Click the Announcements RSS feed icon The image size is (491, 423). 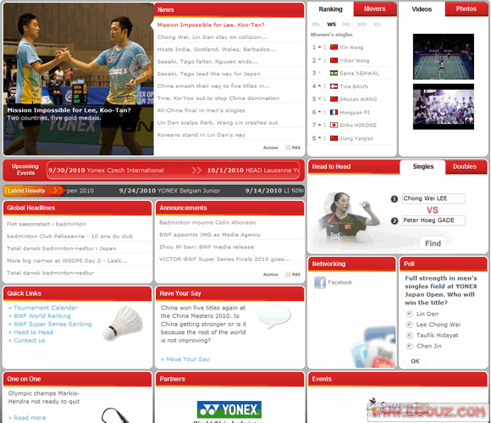coord(288,275)
